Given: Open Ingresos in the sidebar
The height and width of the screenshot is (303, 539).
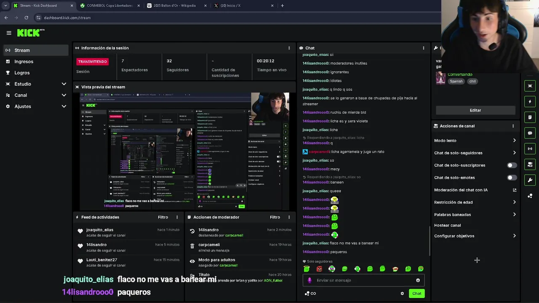Looking at the screenshot, I should pos(36,61).
